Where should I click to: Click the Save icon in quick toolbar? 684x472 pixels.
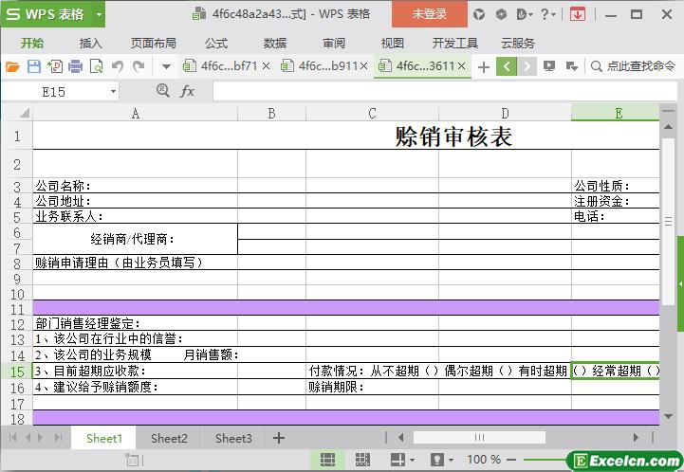pyautogui.click(x=33, y=66)
